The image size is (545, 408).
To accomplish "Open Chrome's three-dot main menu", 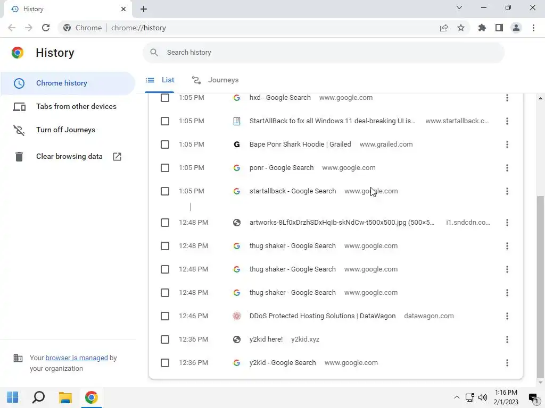I will pos(533,28).
